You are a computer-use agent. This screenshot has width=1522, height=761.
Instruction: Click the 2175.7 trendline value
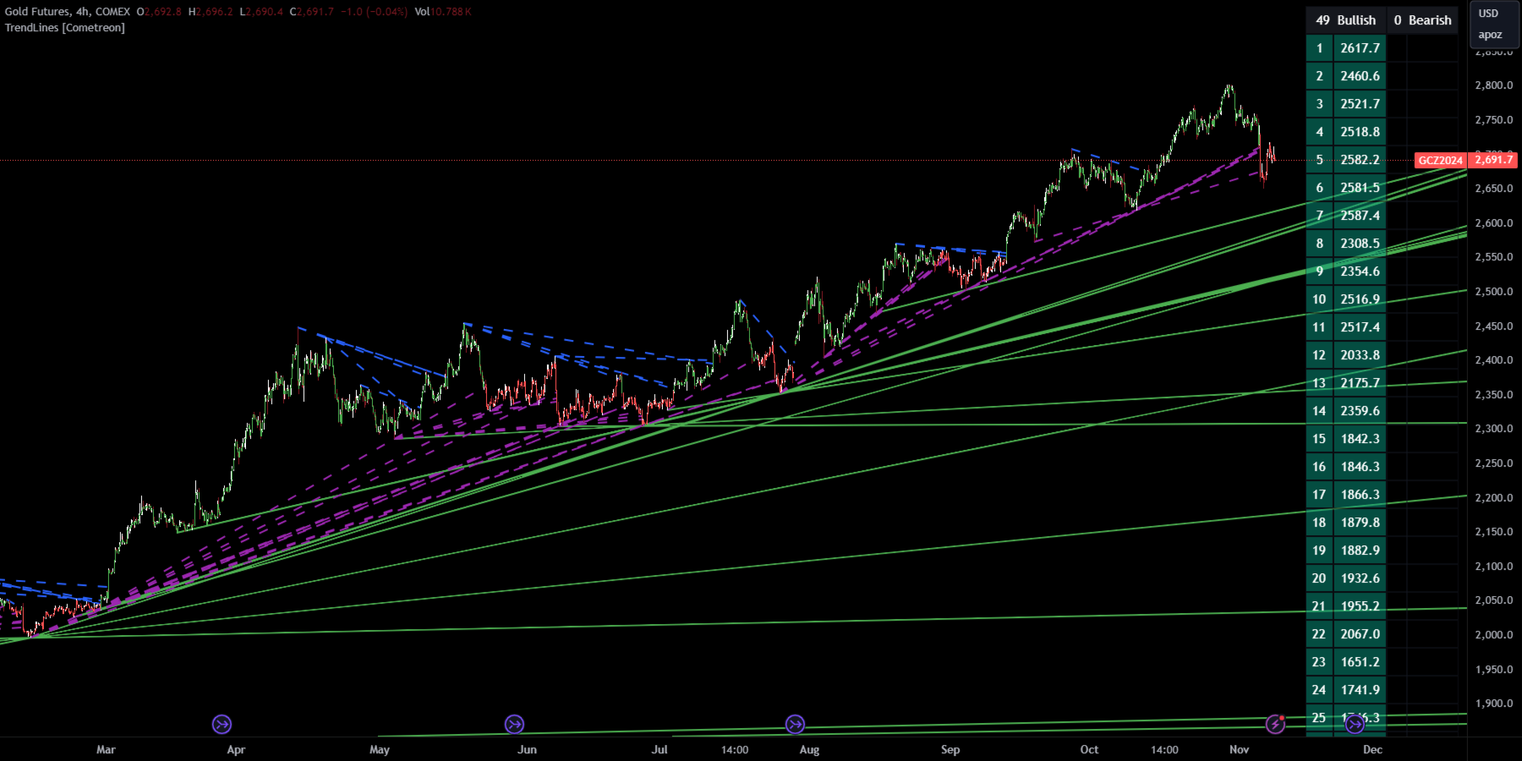1360,383
